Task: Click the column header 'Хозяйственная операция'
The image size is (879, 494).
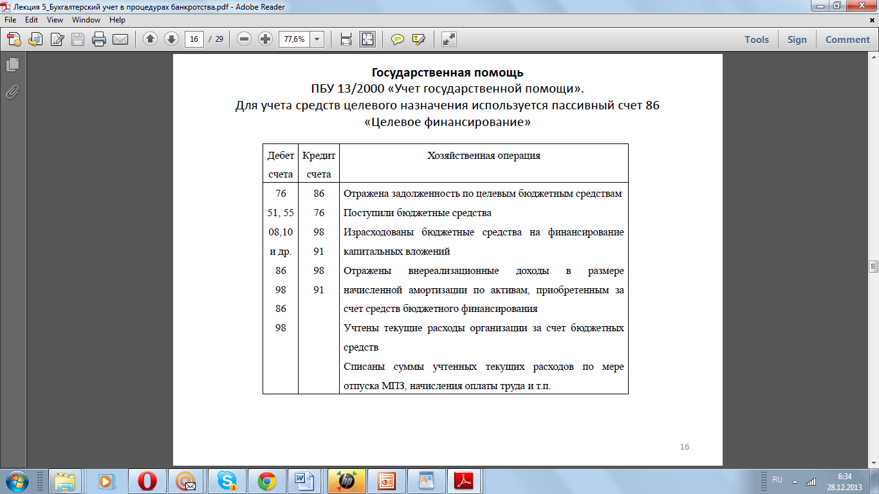Action: coord(484,156)
